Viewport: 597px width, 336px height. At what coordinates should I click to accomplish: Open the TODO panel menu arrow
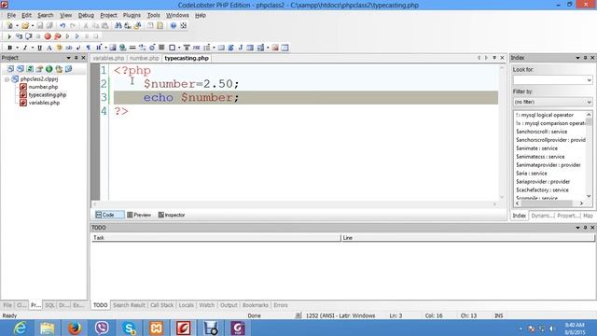577,228
